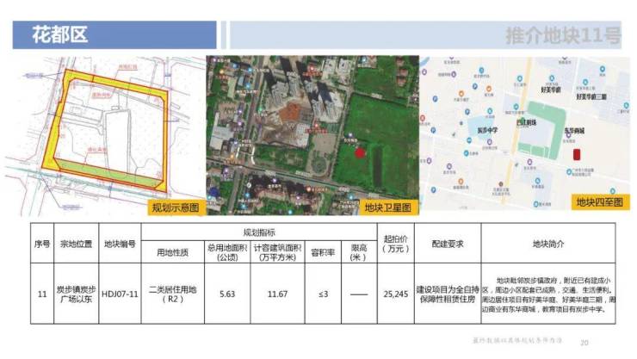Click the HDJ07-11 plot code cell
Viewport: 637px width, 359px height.
click(120, 294)
